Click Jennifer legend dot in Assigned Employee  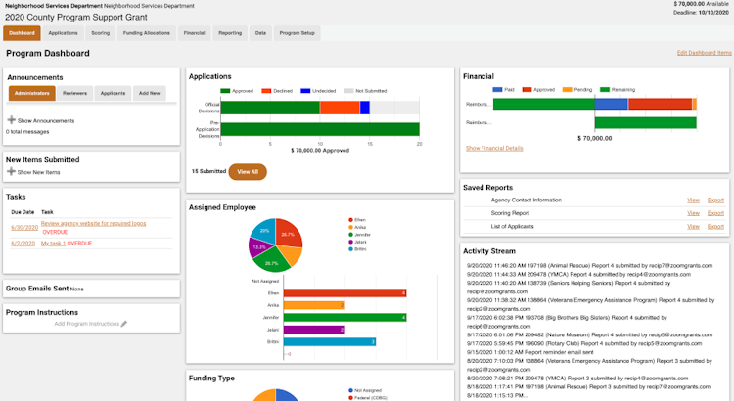350,235
